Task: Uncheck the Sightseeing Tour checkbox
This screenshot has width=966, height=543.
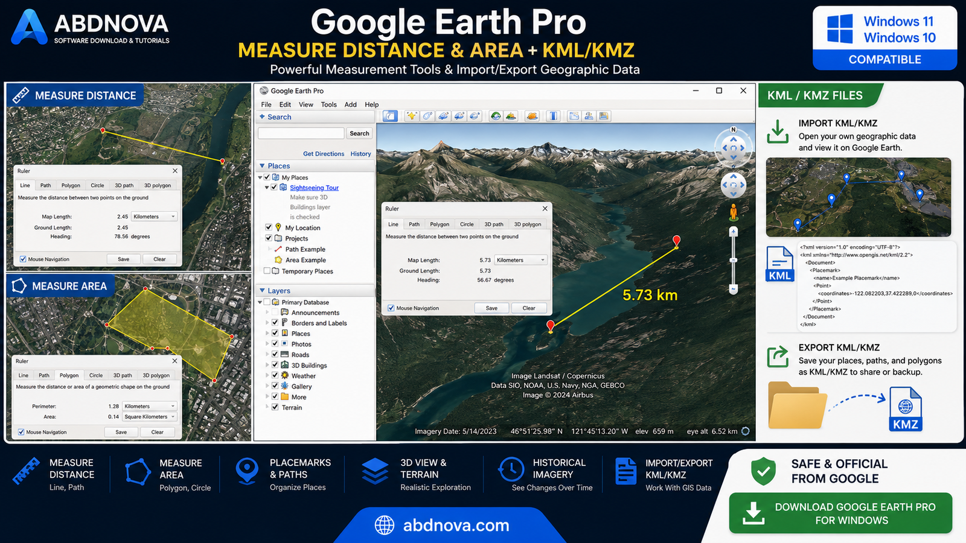Action: tap(274, 188)
